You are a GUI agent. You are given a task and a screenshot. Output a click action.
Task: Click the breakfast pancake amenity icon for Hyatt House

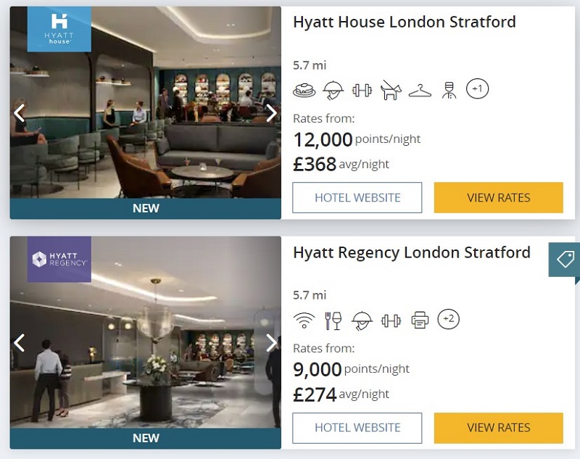point(304,90)
